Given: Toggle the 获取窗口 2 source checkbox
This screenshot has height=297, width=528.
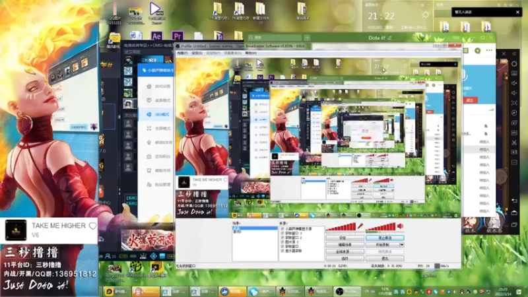Looking at the screenshot, I should (282, 238).
